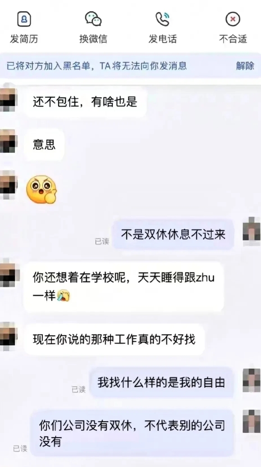Select the 你们公司没有双休 message bubble
Screen dimensions: 261x467
coord(132,433)
